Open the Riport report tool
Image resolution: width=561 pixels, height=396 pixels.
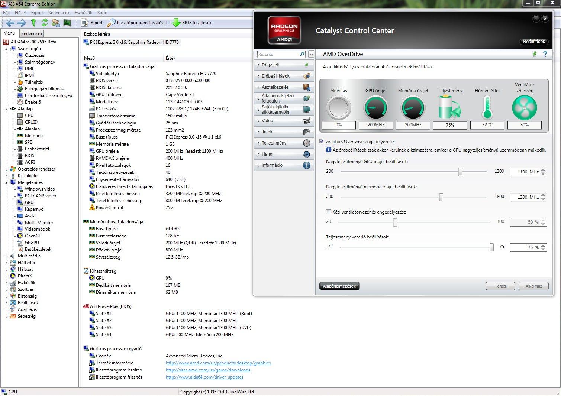tap(92, 23)
